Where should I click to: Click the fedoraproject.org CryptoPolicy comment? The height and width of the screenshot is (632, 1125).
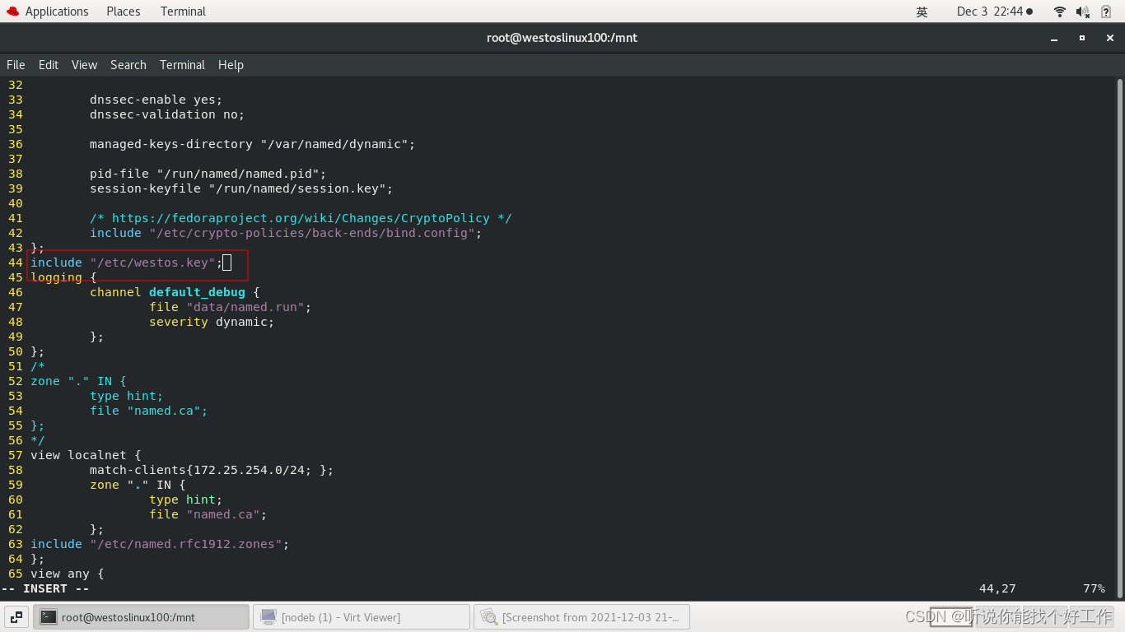[301, 218]
